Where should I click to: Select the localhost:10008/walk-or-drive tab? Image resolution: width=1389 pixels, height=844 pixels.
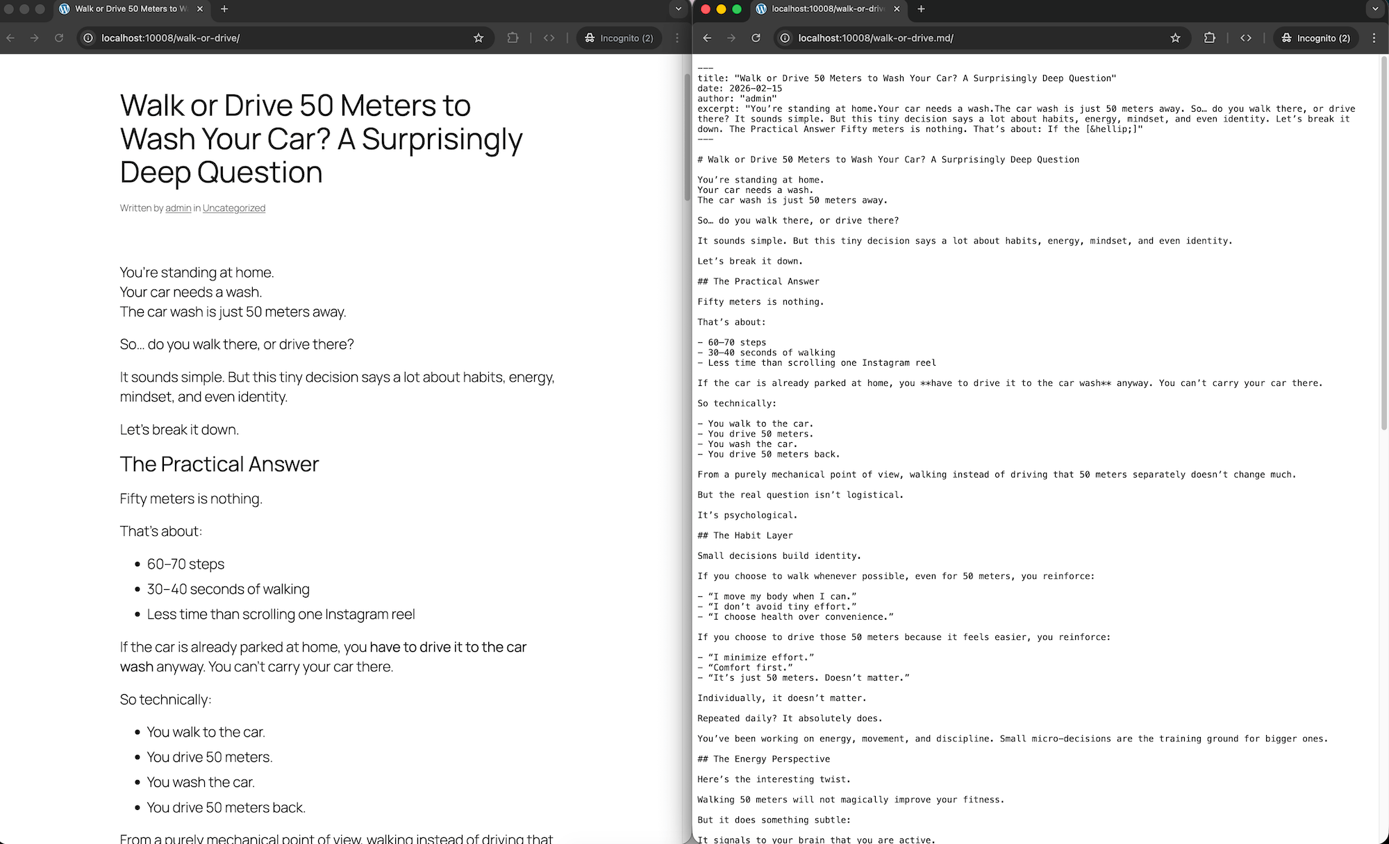[828, 9]
